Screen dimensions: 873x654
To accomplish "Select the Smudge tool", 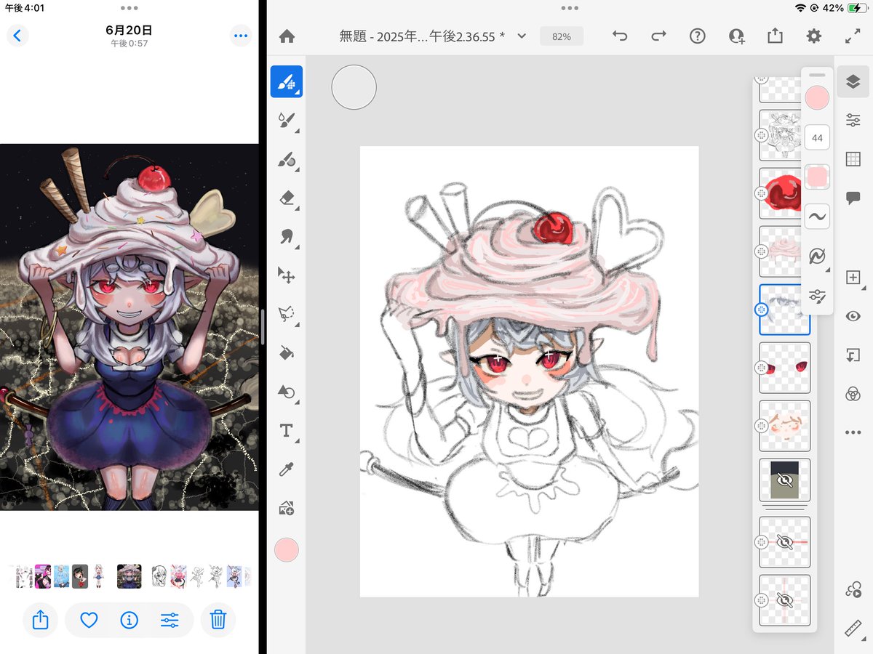I will click(287, 236).
